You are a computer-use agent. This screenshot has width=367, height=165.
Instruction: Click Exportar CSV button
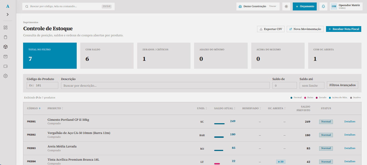pyautogui.click(x=271, y=29)
